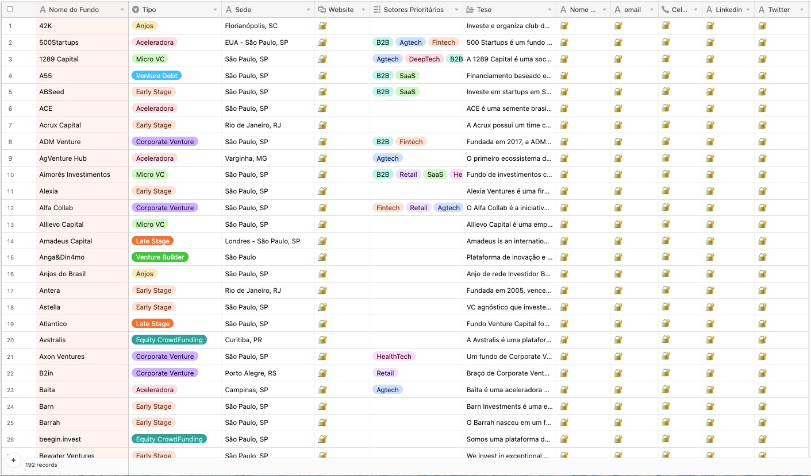Click the cell 'Florianópolis, SC'
This screenshot has height=476, width=811.
click(251, 26)
